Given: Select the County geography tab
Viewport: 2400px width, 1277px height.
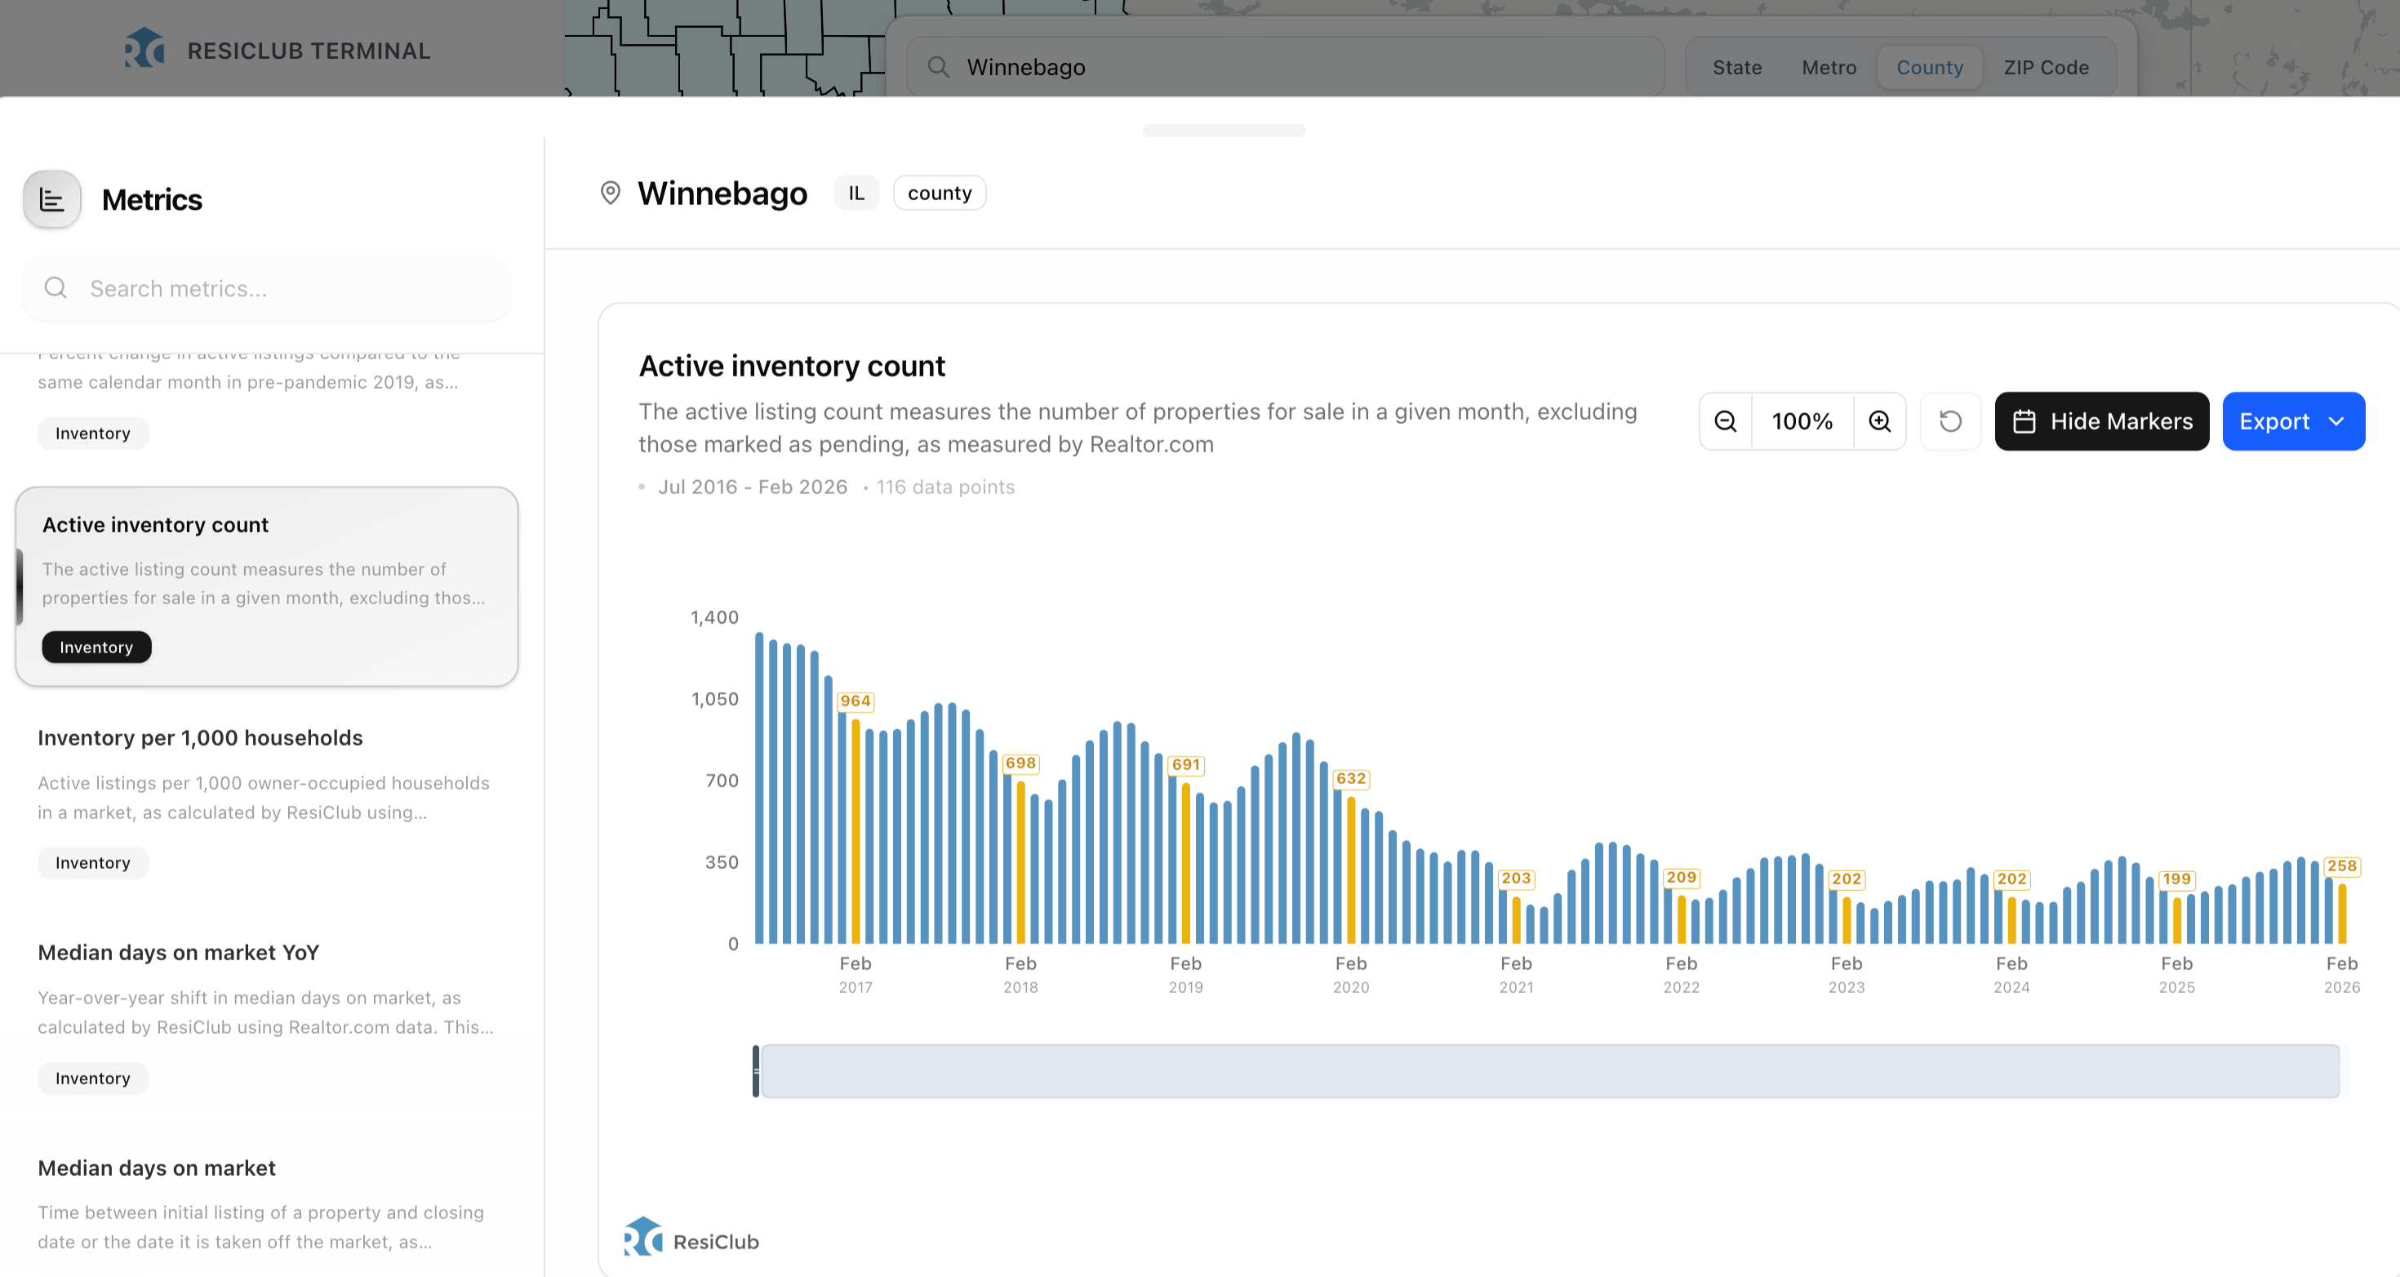Looking at the screenshot, I should click(x=1930, y=67).
